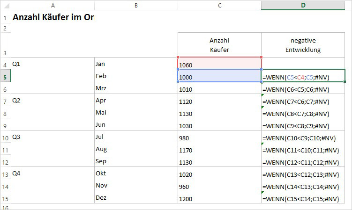The height and width of the screenshot is (210, 352).
Task: Select the Mrz cell
Action: click(136, 88)
